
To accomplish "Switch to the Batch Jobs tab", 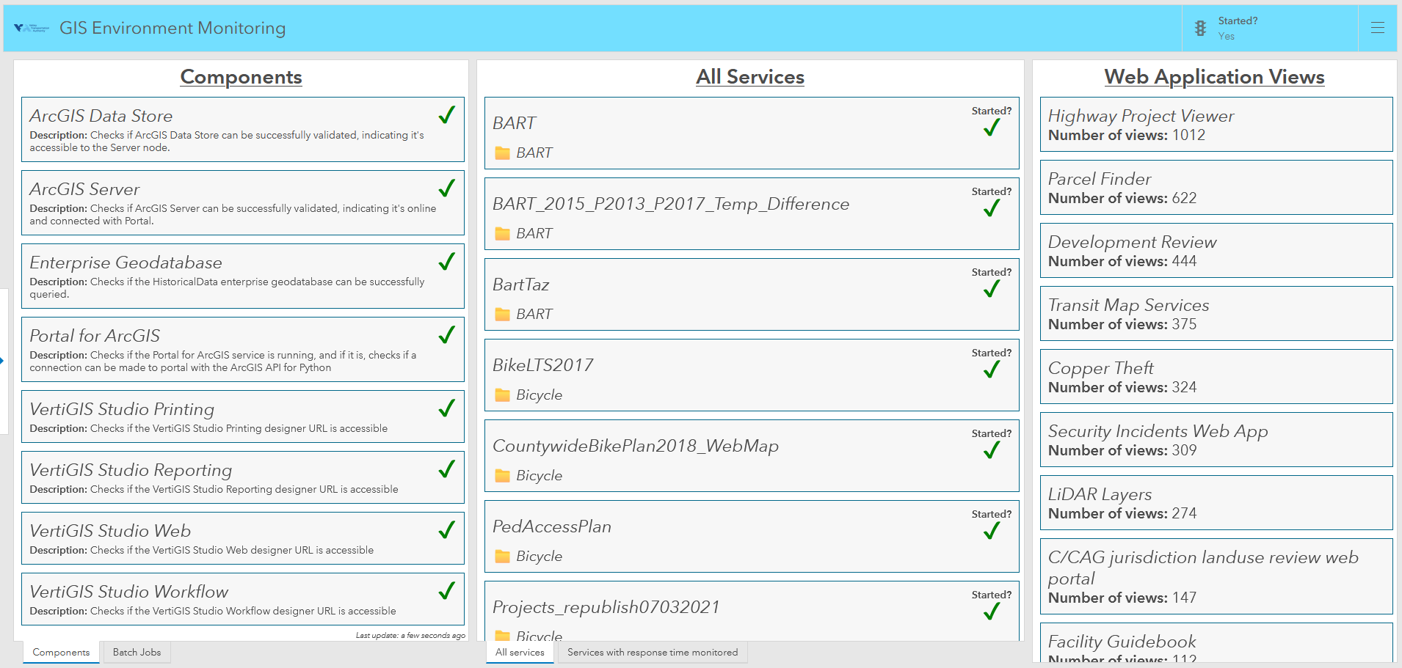I will [137, 652].
